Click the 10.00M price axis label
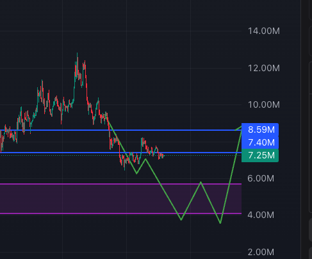Viewport: 312px width, 259px height. tap(264, 104)
